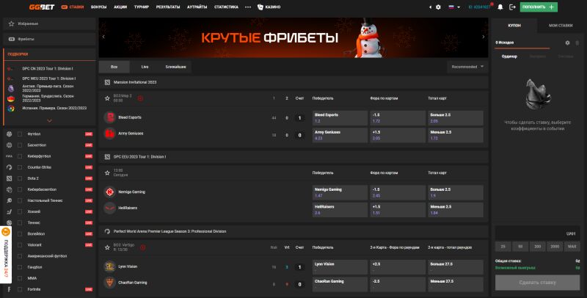Click the HellRaisers team logo
Viewport: 587px width, 298px height.
(x=109, y=208)
